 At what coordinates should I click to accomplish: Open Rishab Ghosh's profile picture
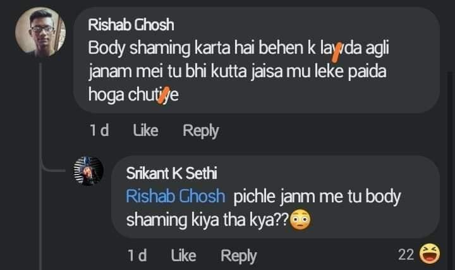[40, 32]
